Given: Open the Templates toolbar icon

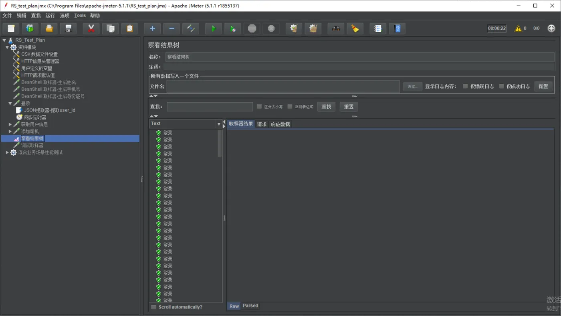Looking at the screenshot, I should tap(30, 28).
